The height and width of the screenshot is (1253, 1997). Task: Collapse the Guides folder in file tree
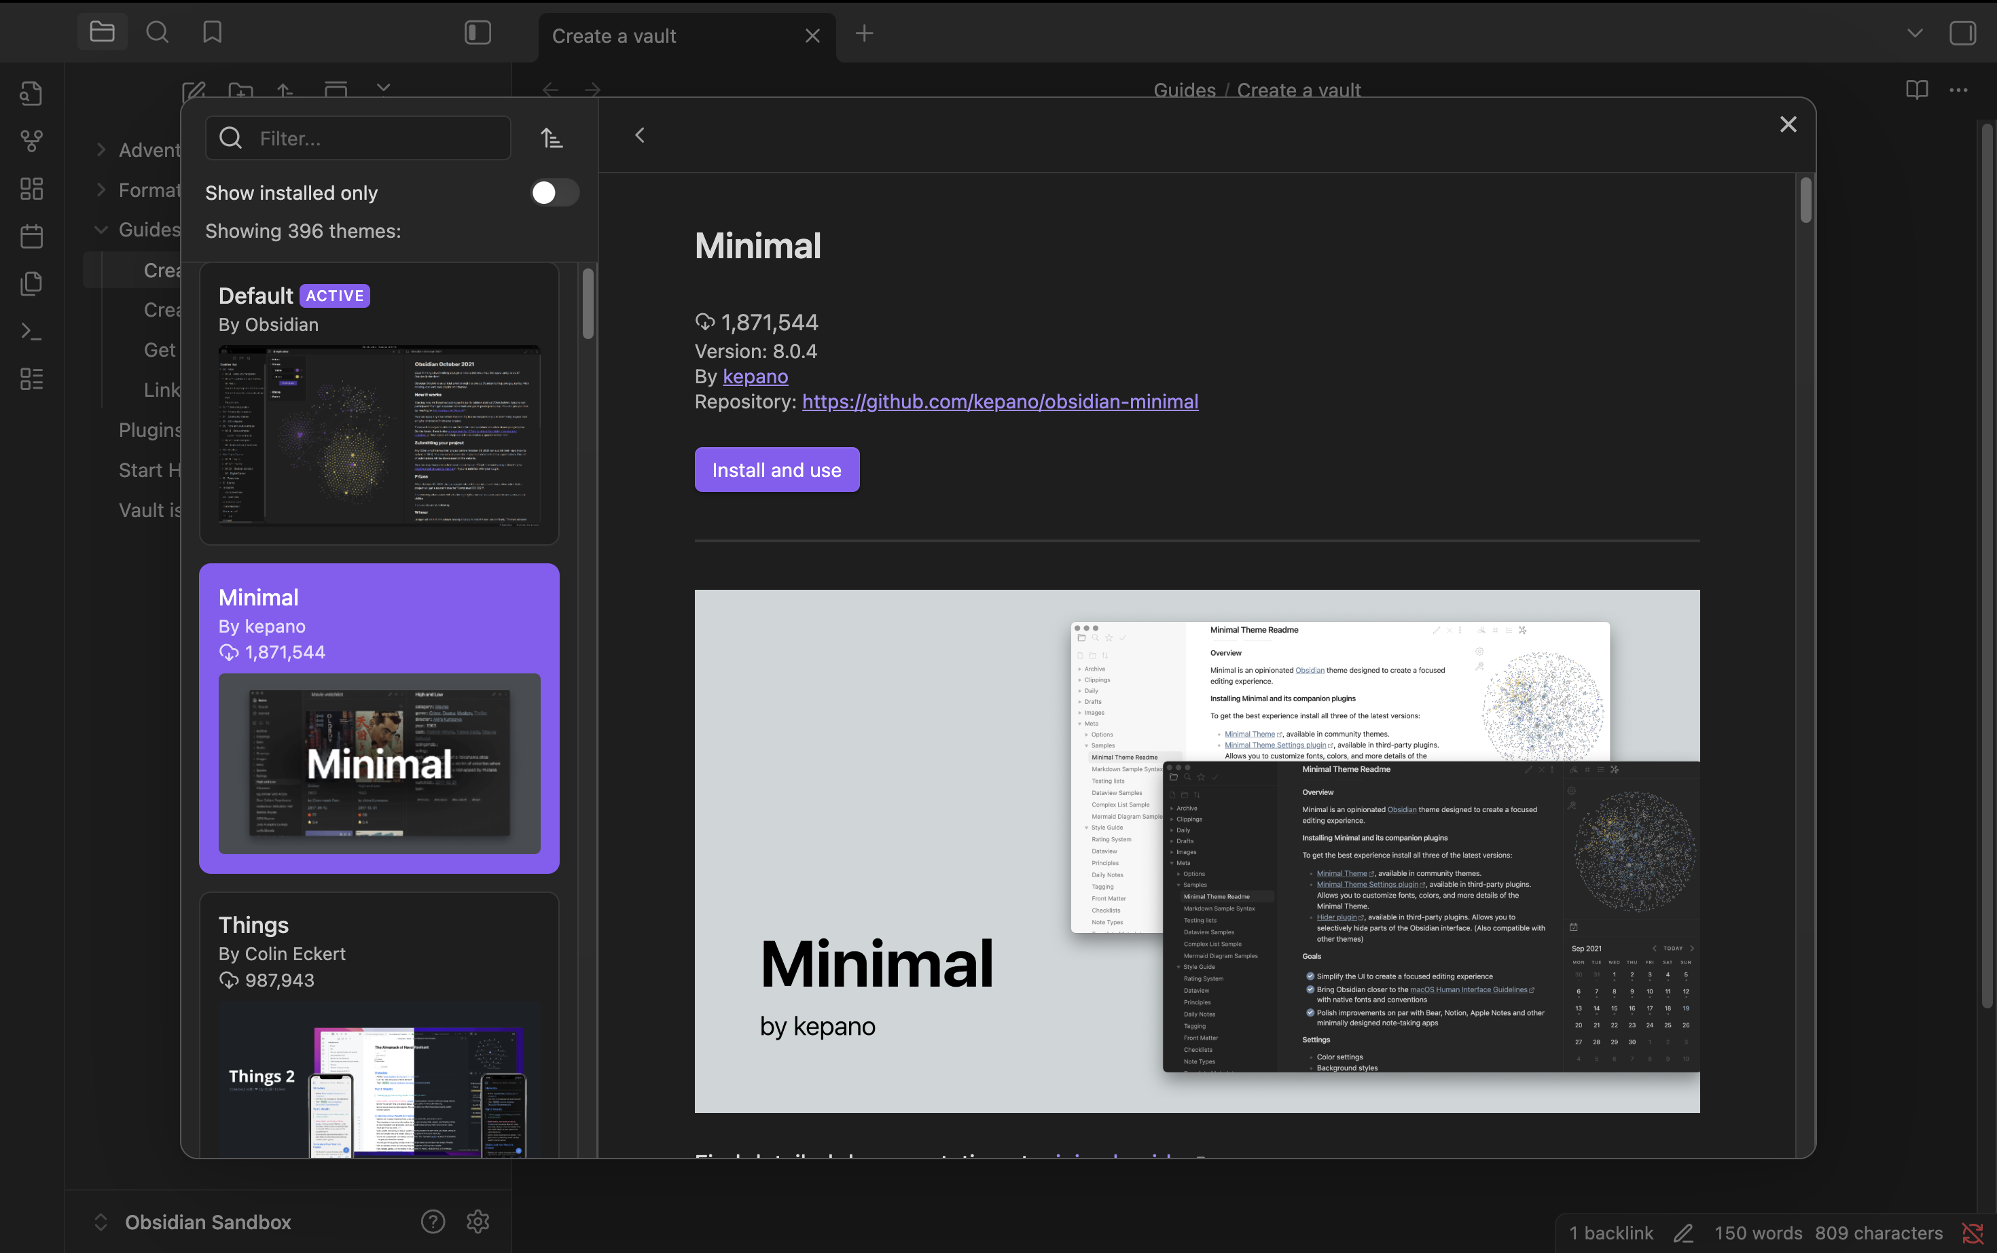(x=102, y=230)
